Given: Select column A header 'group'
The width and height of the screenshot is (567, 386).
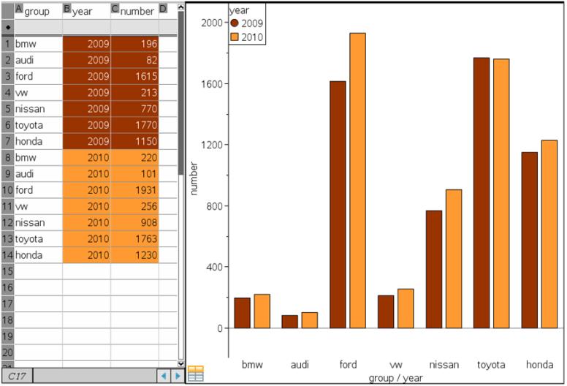Looking at the screenshot, I should click(38, 11).
